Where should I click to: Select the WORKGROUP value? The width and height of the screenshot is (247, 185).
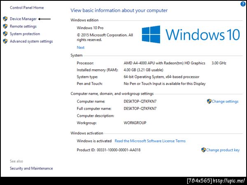tap(135, 123)
